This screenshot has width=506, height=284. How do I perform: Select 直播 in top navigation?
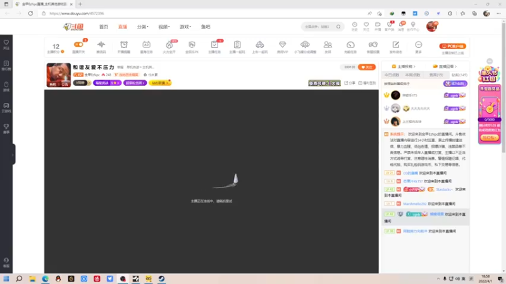[123, 27]
